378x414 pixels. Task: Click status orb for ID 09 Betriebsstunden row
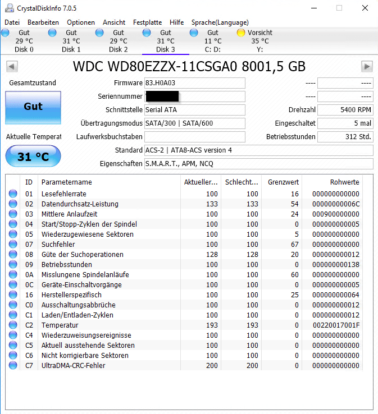pos(13,264)
